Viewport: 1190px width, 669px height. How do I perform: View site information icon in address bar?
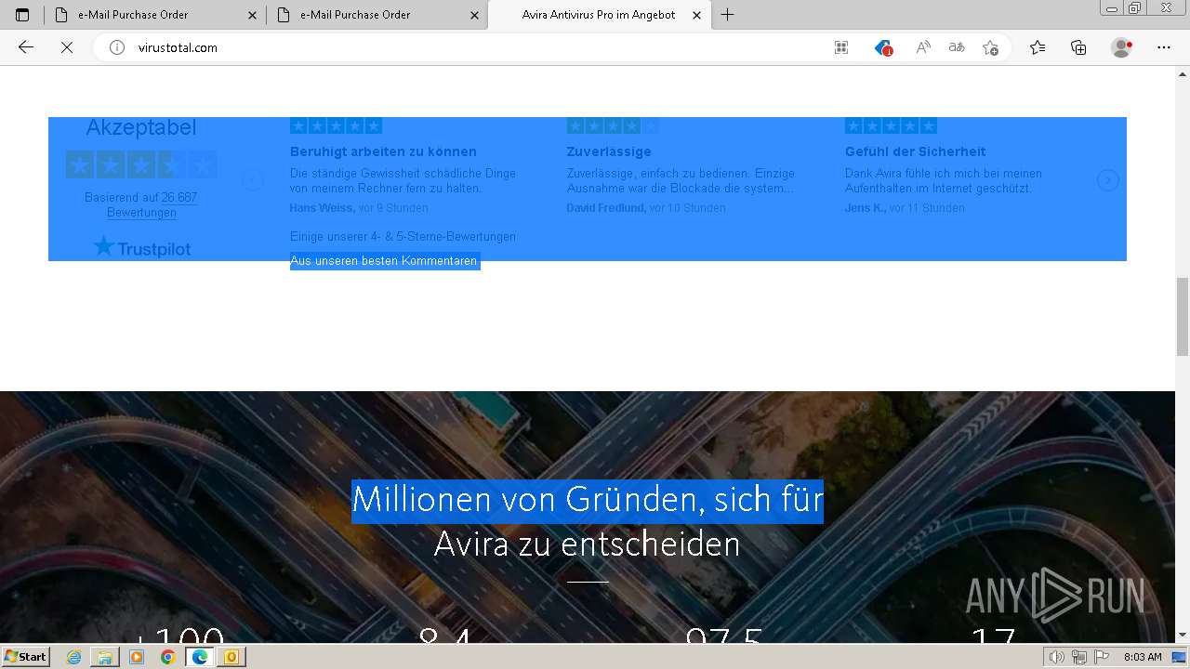pyautogui.click(x=117, y=47)
